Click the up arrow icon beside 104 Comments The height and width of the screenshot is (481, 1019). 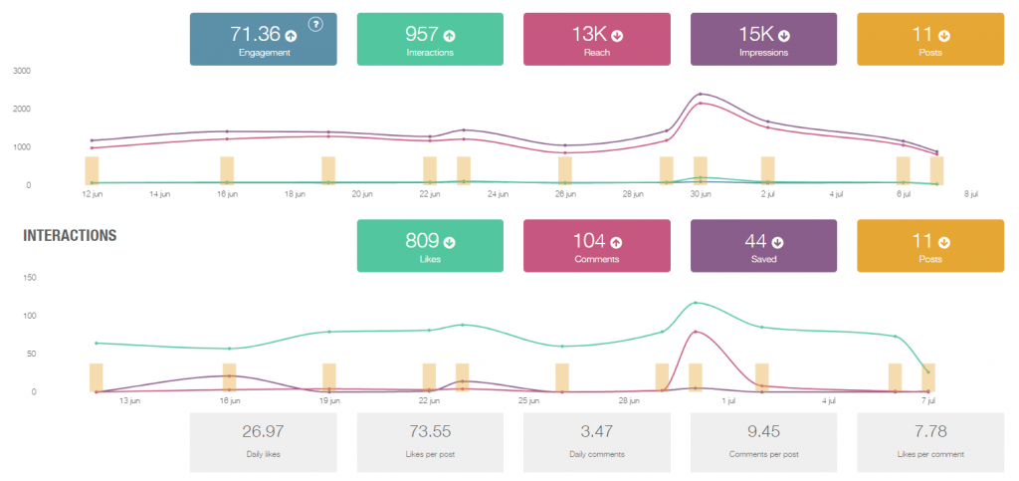pos(616,243)
